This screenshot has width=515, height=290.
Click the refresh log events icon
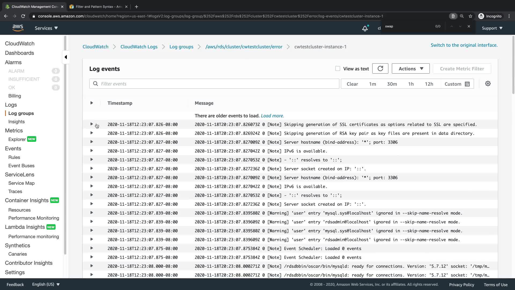[380, 69]
